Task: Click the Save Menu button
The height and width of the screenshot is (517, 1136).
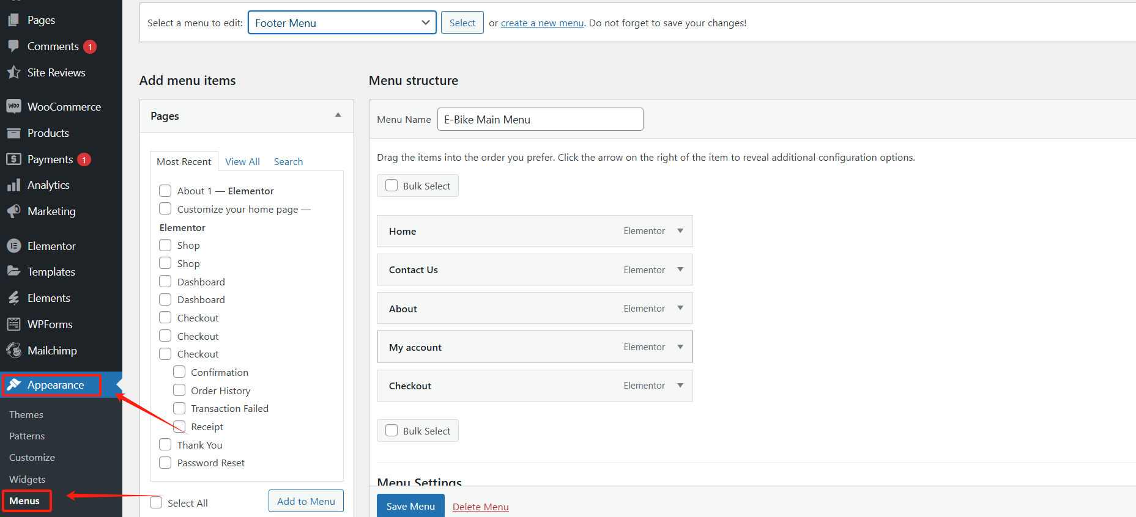Action: 410,506
